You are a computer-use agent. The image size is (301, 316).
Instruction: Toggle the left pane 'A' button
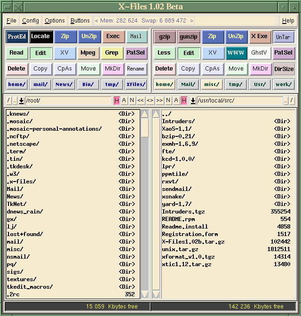pyautogui.click(x=124, y=101)
